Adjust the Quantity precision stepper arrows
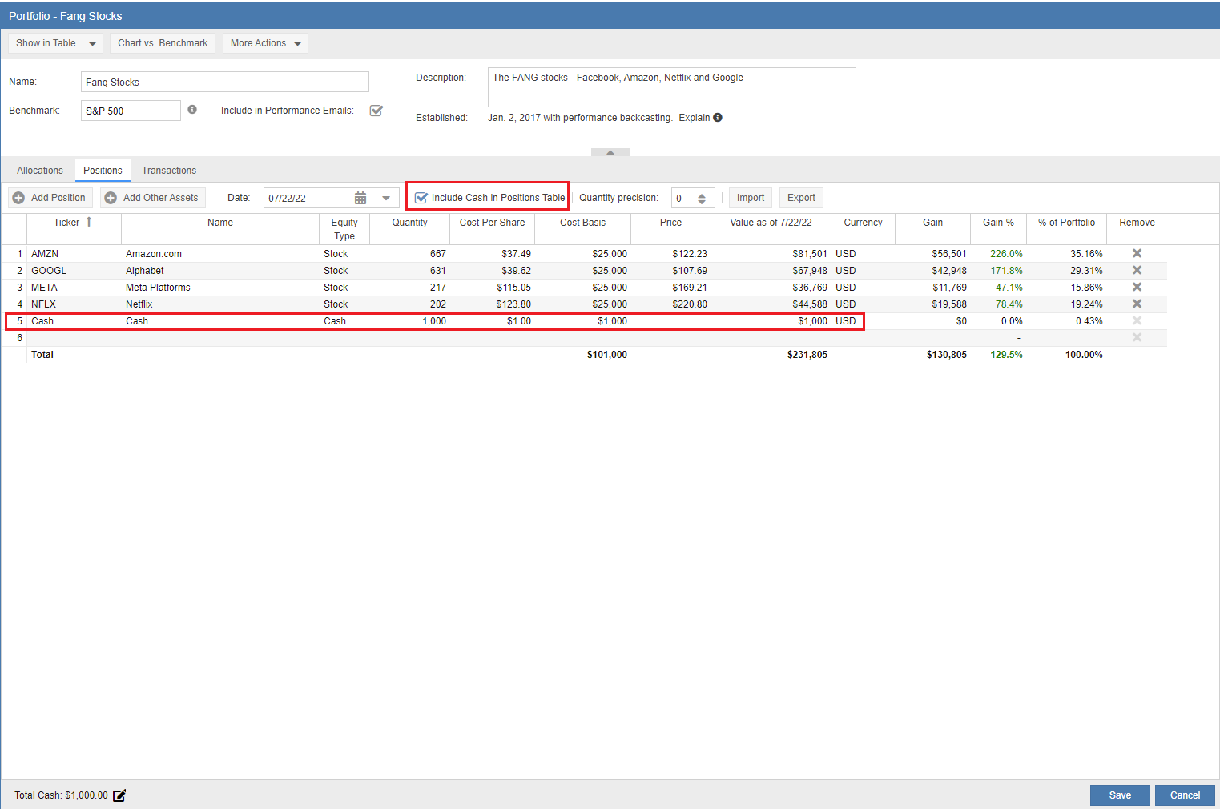 [702, 198]
